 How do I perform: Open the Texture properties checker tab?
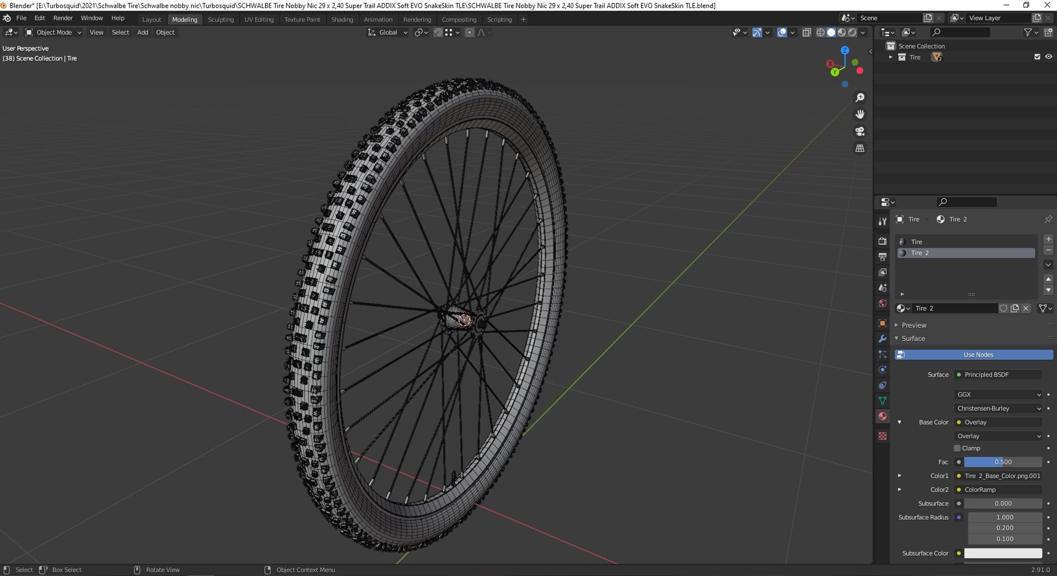click(882, 436)
